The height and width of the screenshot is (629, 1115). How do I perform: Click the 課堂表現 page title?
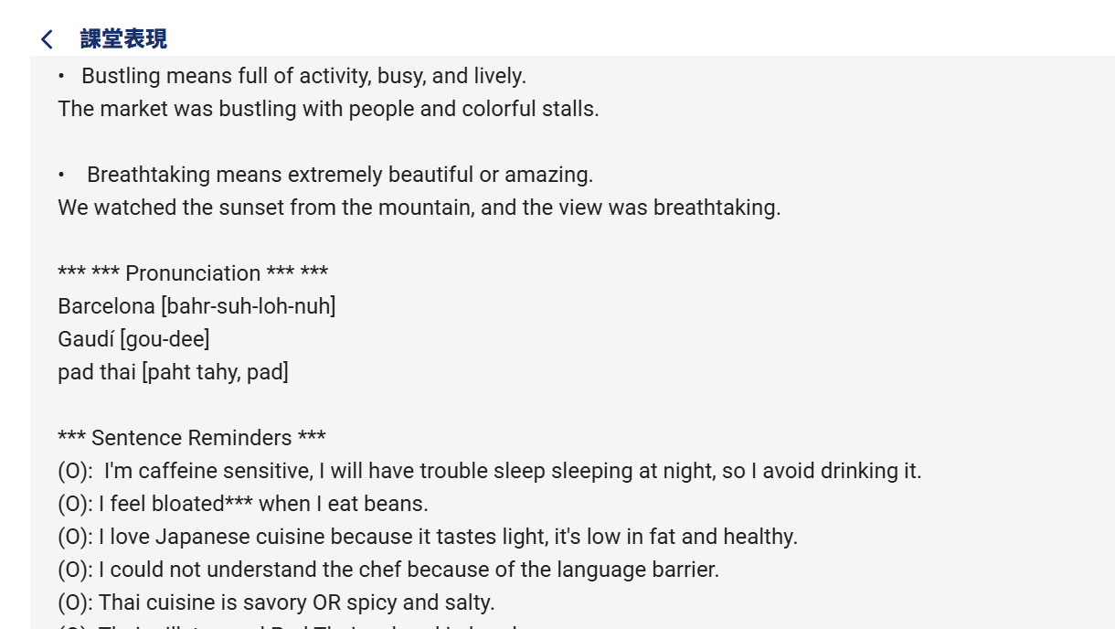tap(123, 39)
